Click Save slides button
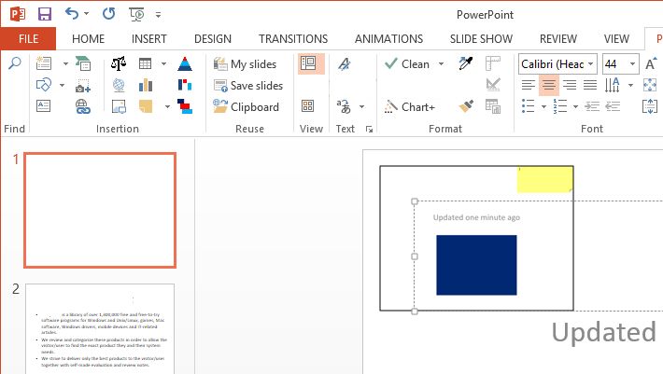Viewport: 663px width, 374px height. pyautogui.click(x=248, y=86)
